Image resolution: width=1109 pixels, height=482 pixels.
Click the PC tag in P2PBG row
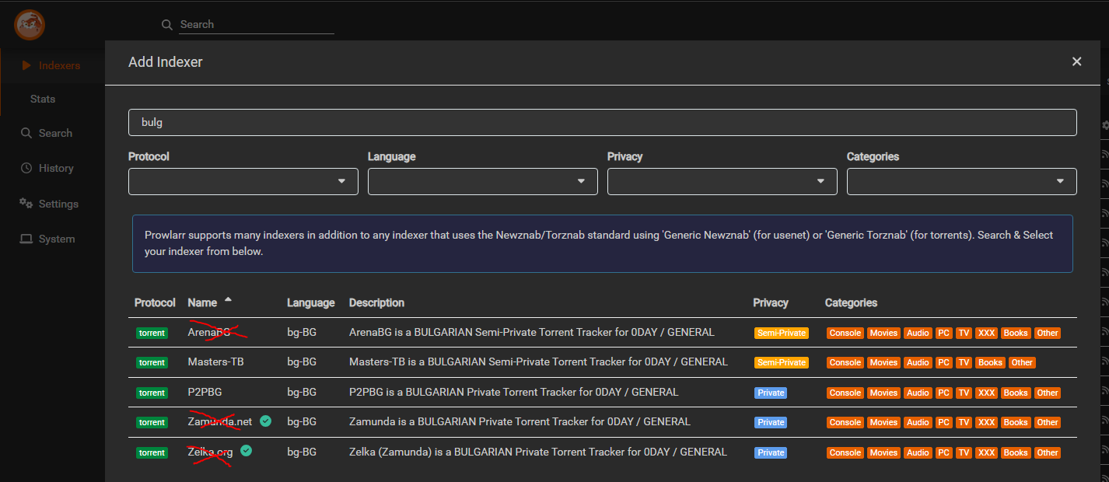click(x=943, y=393)
